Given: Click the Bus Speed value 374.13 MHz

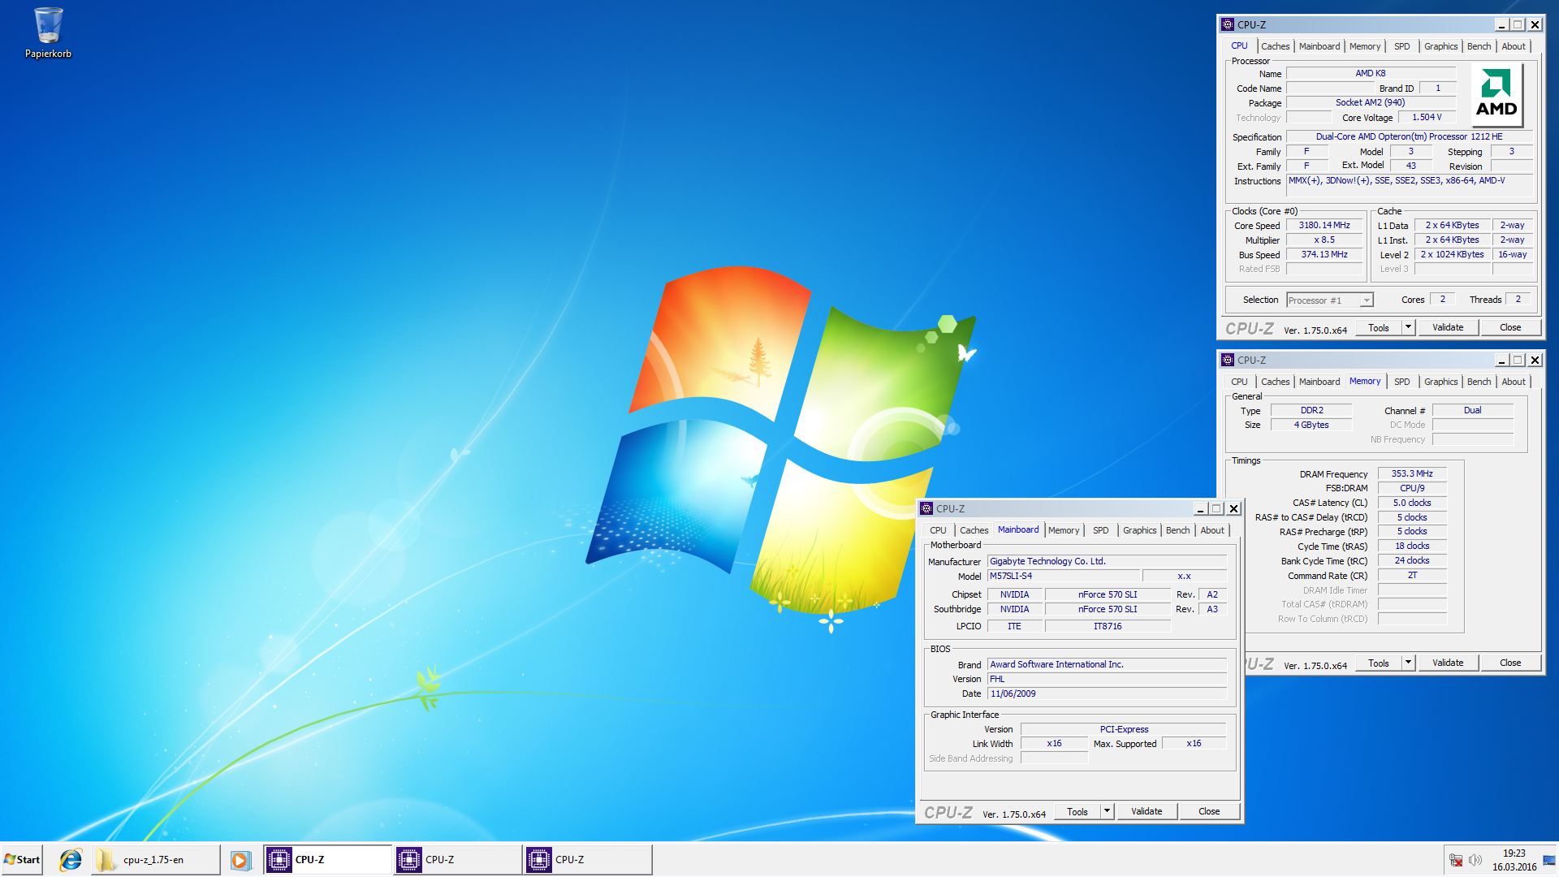Looking at the screenshot, I should pos(1324,254).
